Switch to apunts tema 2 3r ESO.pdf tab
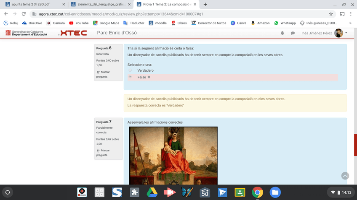This screenshot has height=200, width=357. tap(31, 4)
